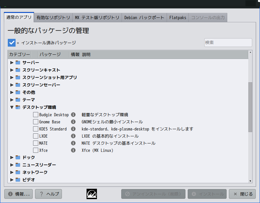Image resolution: width=260 pixels, height=203 pixels.
Task: Expand the スクリーンキャスト category arrow
Action: pyautogui.click(x=12, y=70)
